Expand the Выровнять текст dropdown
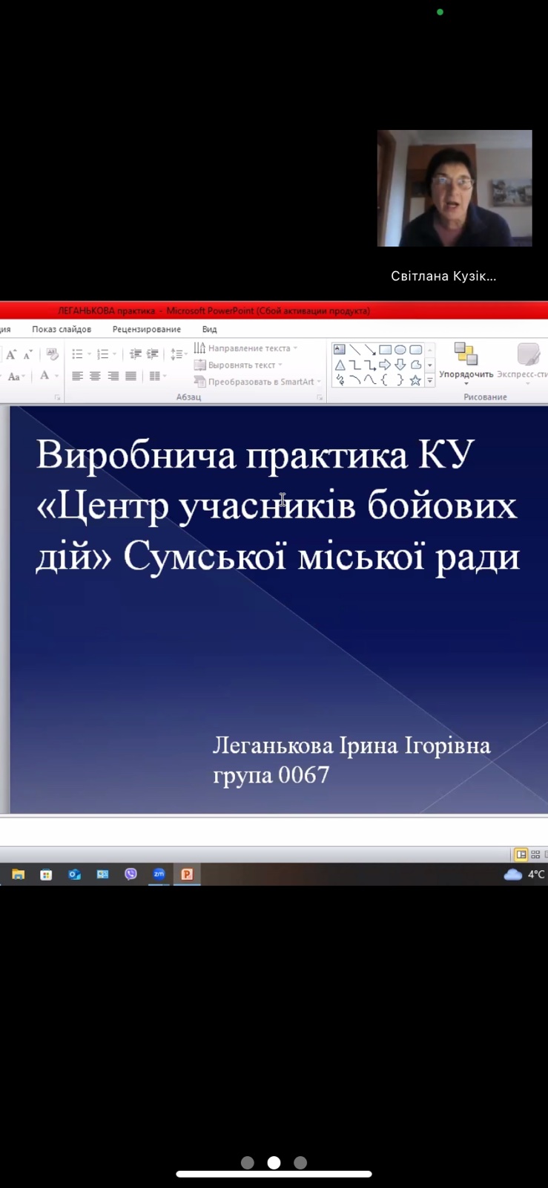Viewport: 548px width, 1188px height. (x=239, y=365)
